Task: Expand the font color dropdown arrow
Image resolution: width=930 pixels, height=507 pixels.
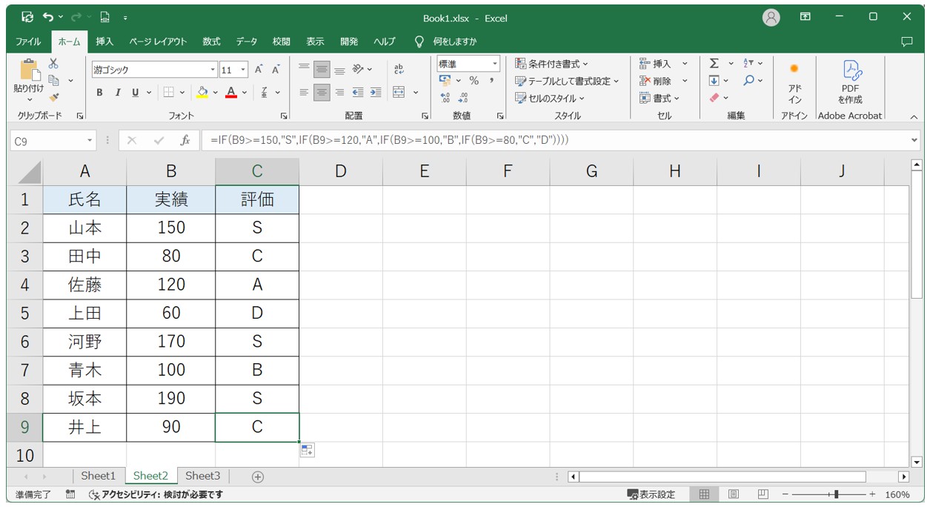Action: [245, 93]
